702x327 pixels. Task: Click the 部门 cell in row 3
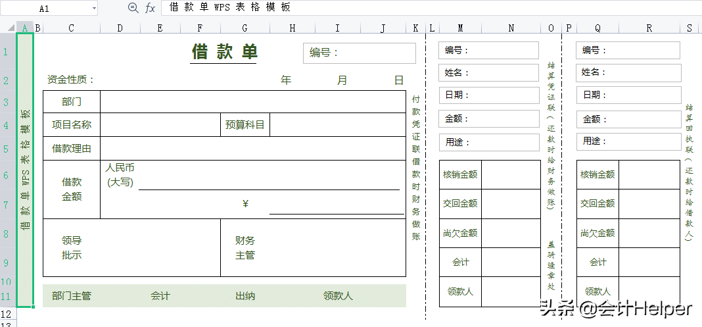[72, 102]
